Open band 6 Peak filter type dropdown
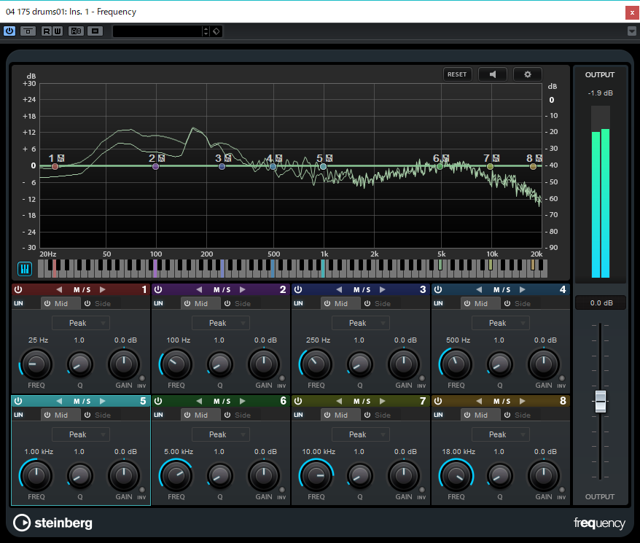The image size is (640, 543). [221, 434]
